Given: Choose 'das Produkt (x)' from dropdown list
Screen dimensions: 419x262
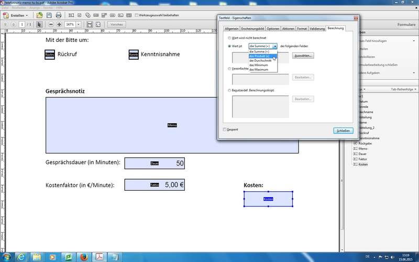Looking at the screenshot, I should pos(263,56).
